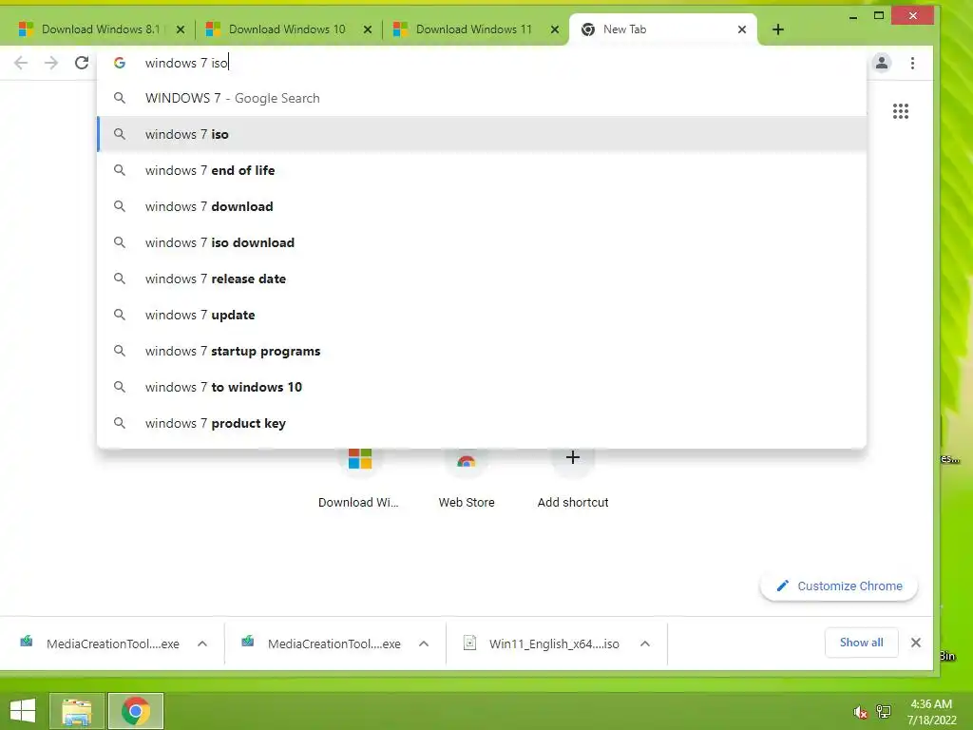Maximize the Chrome window
Viewport: 973px width, 730px height.
(x=879, y=16)
